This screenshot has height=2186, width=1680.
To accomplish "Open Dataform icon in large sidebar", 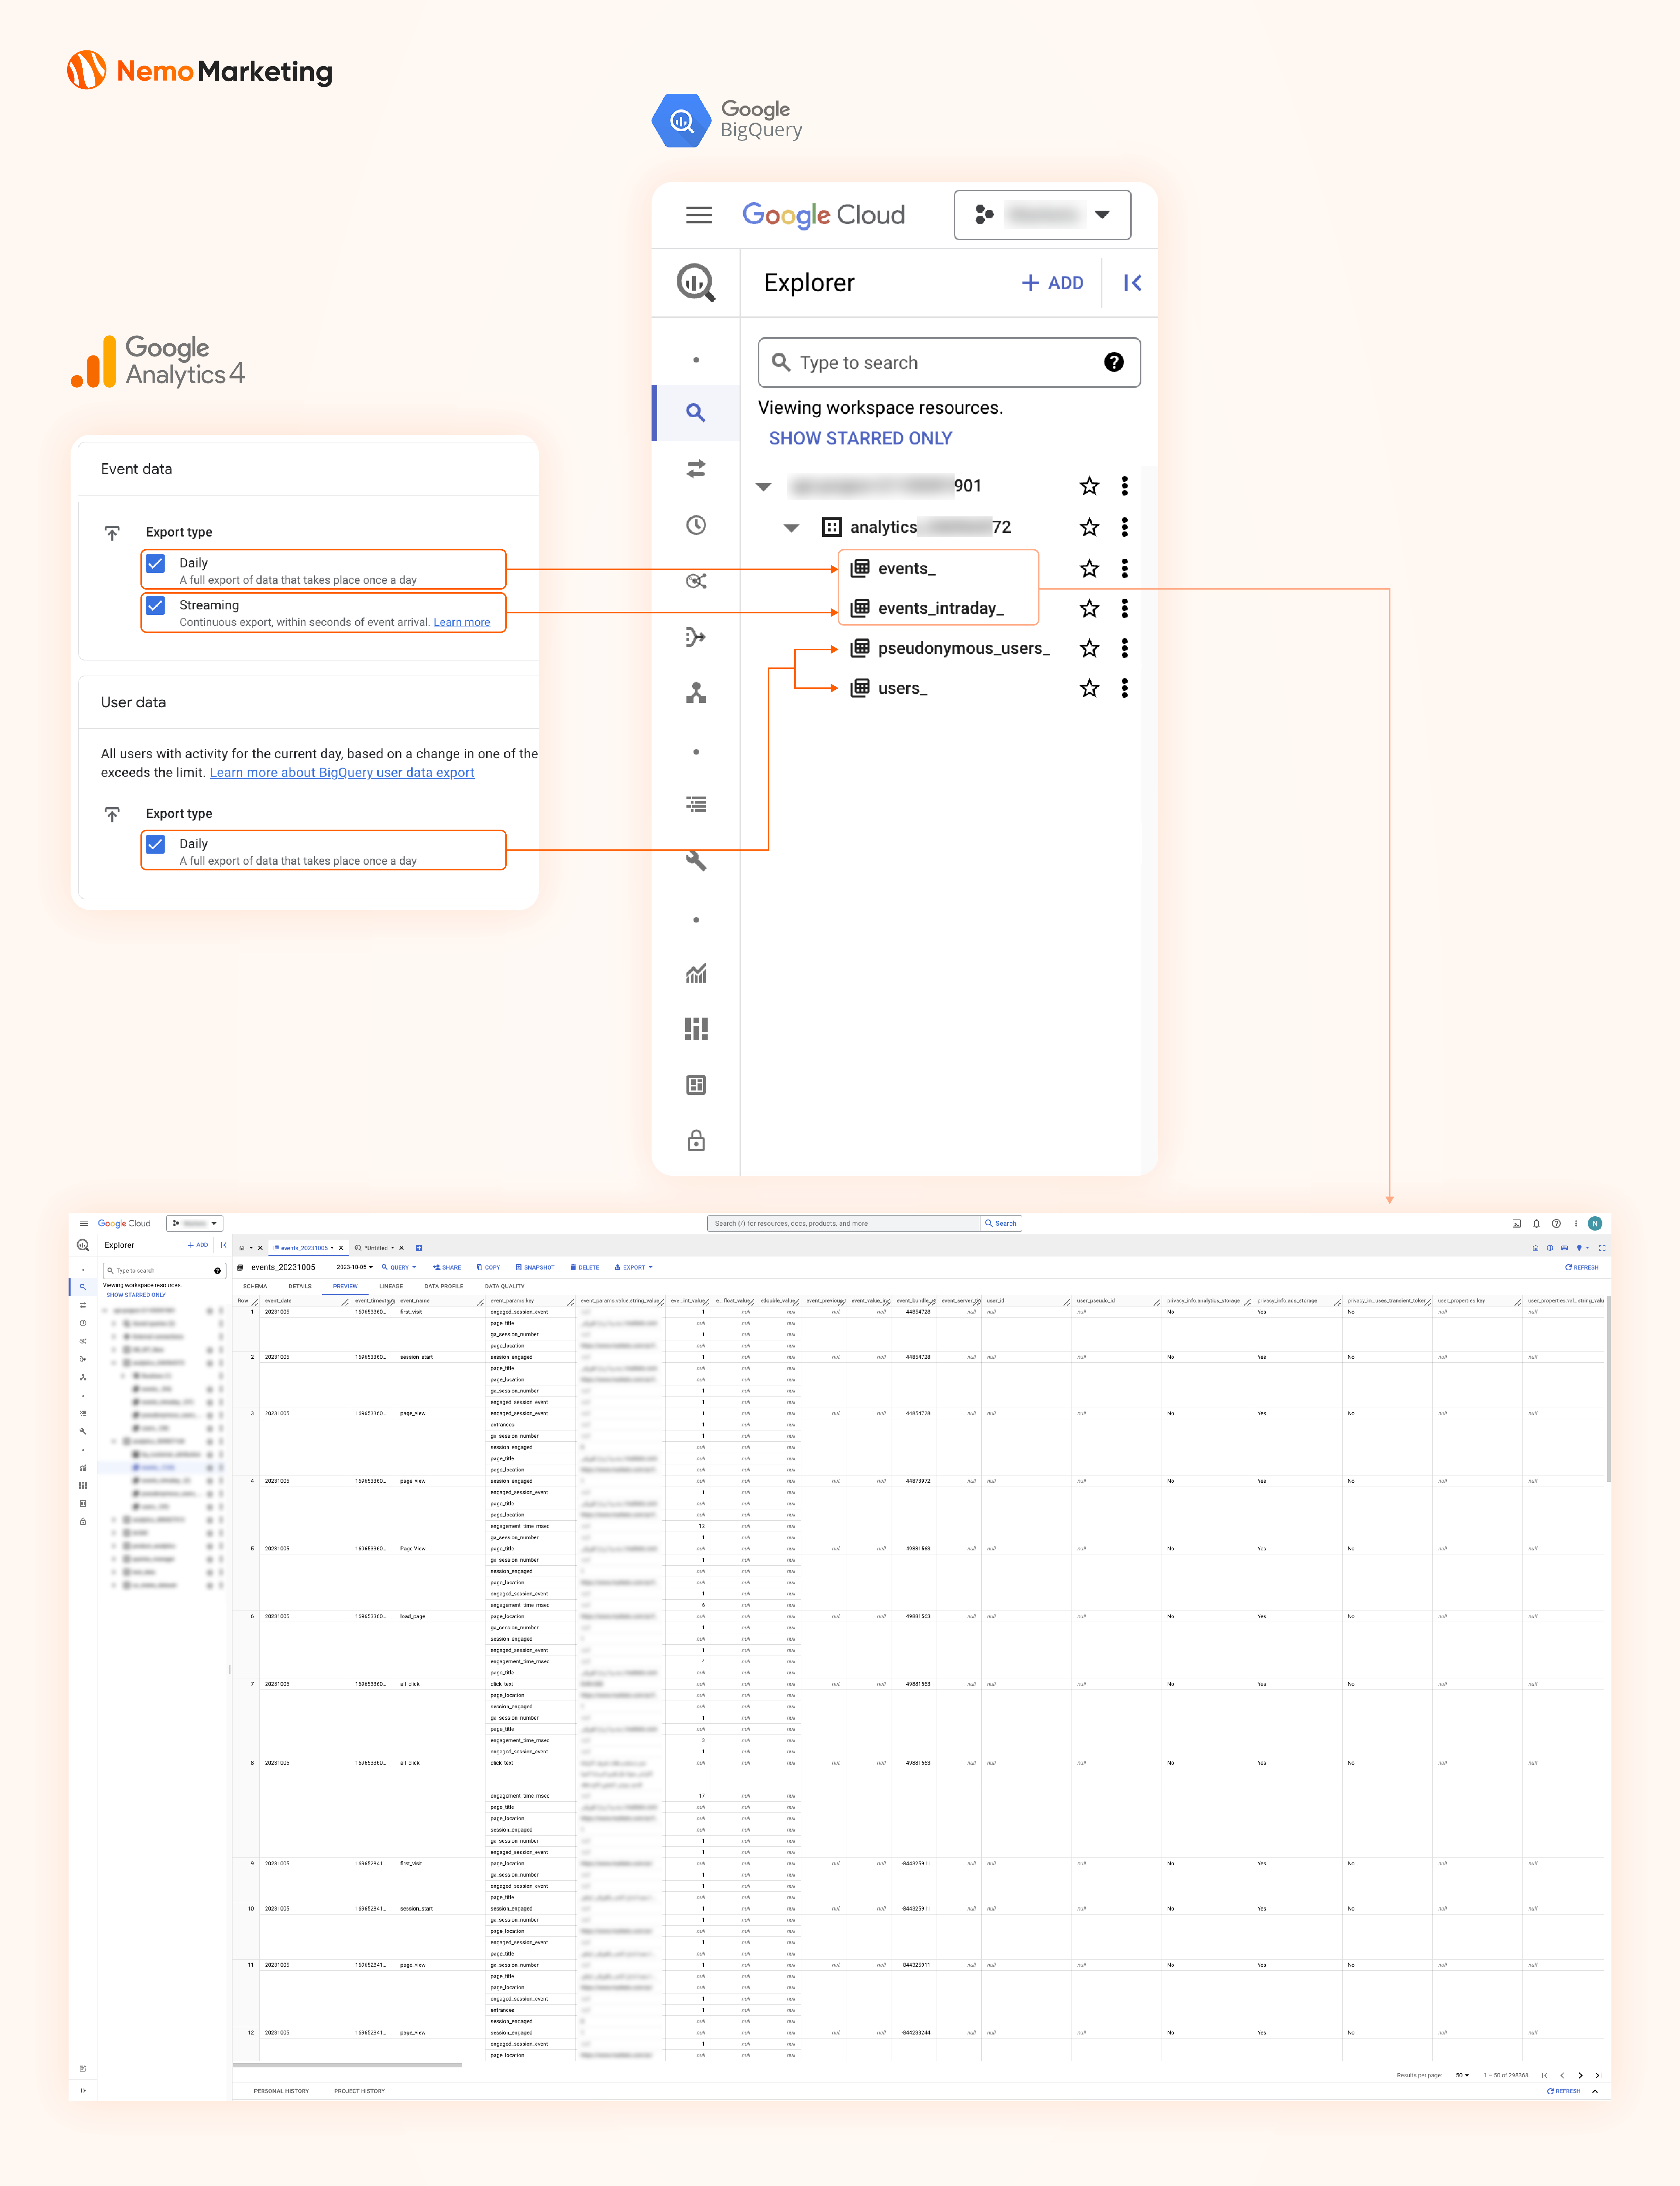I will (696, 637).
